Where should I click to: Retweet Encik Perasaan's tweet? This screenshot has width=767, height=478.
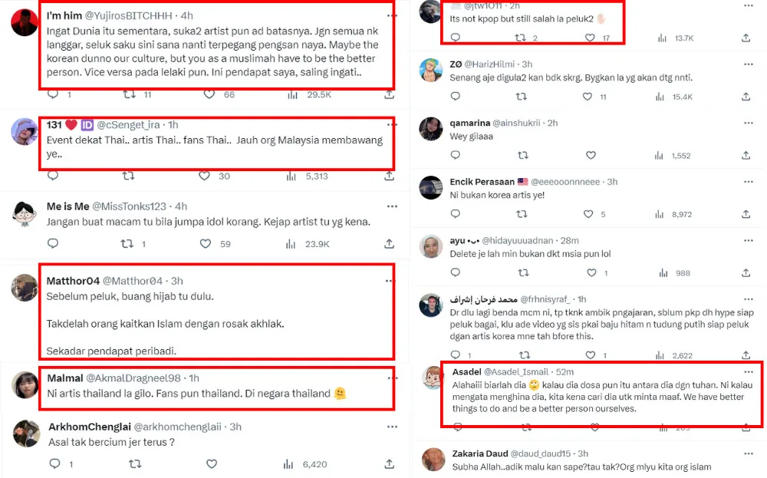[x=522, y=214]
